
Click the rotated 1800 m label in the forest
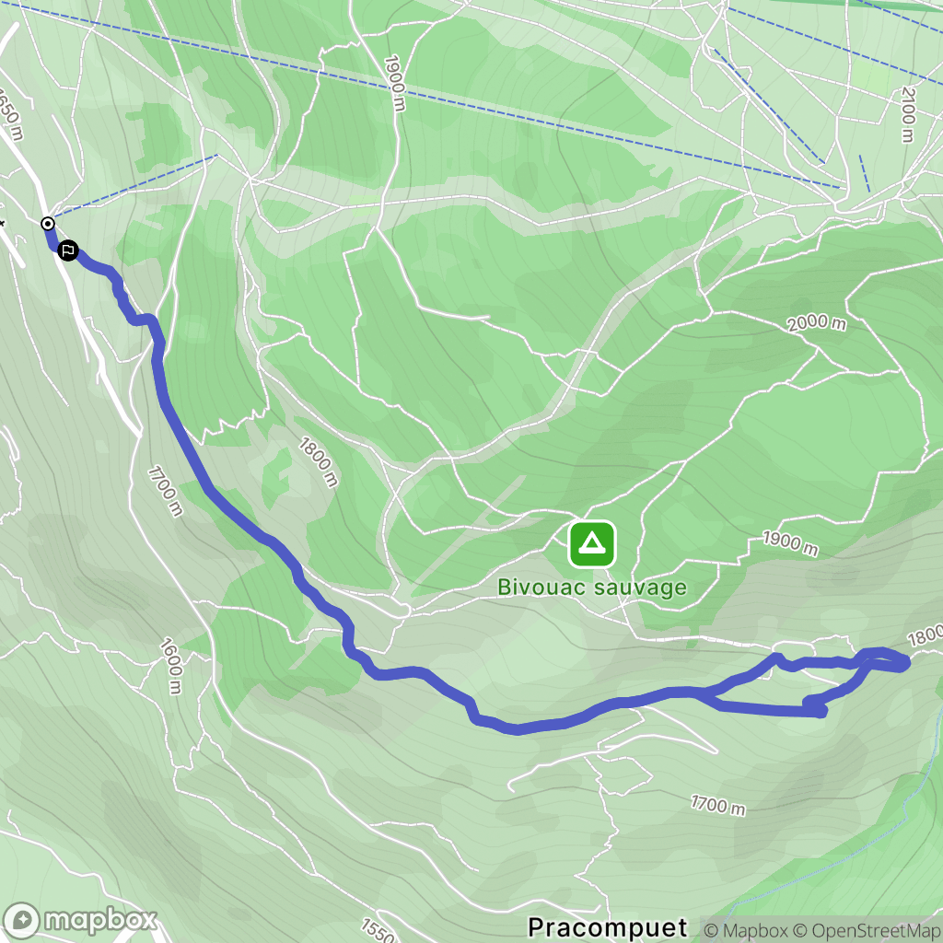318,462
